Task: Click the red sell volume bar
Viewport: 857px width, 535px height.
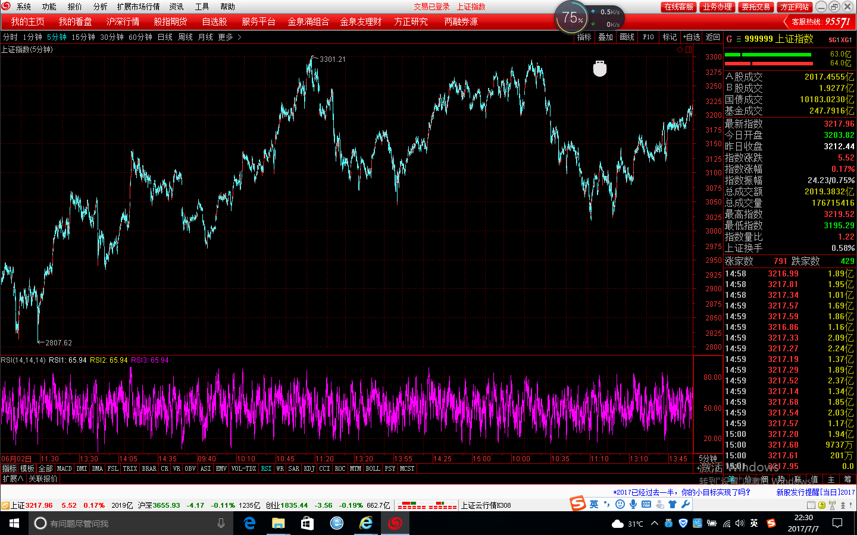Action: (x=768, y=63)
